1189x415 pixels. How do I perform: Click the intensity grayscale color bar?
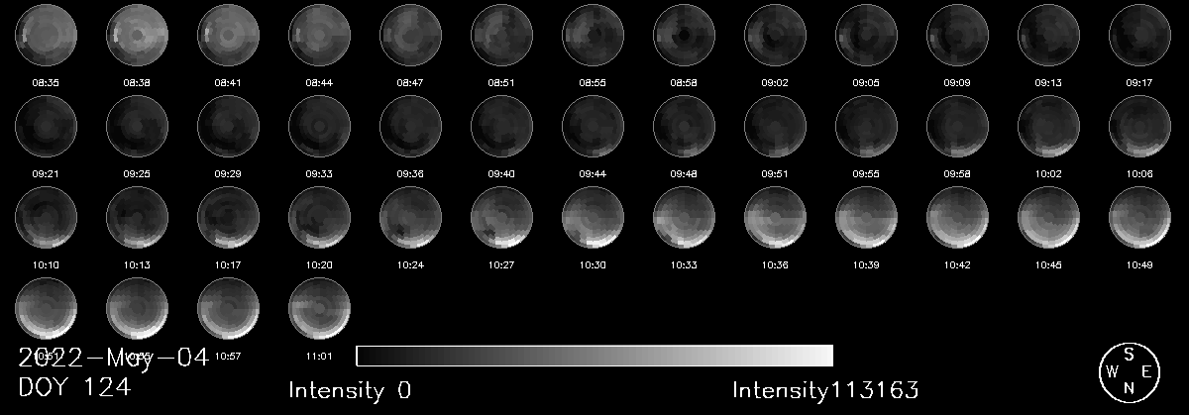tap(594, 356)
